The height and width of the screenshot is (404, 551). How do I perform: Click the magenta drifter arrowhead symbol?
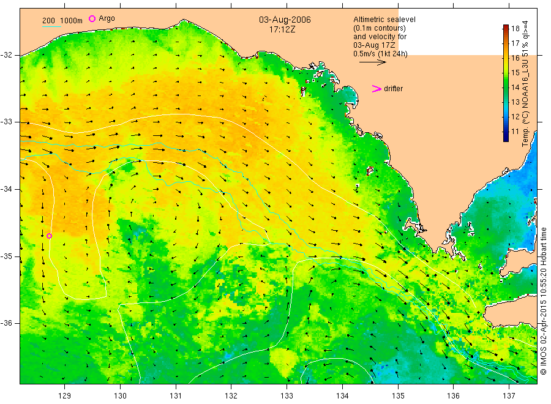click(377, 89)
